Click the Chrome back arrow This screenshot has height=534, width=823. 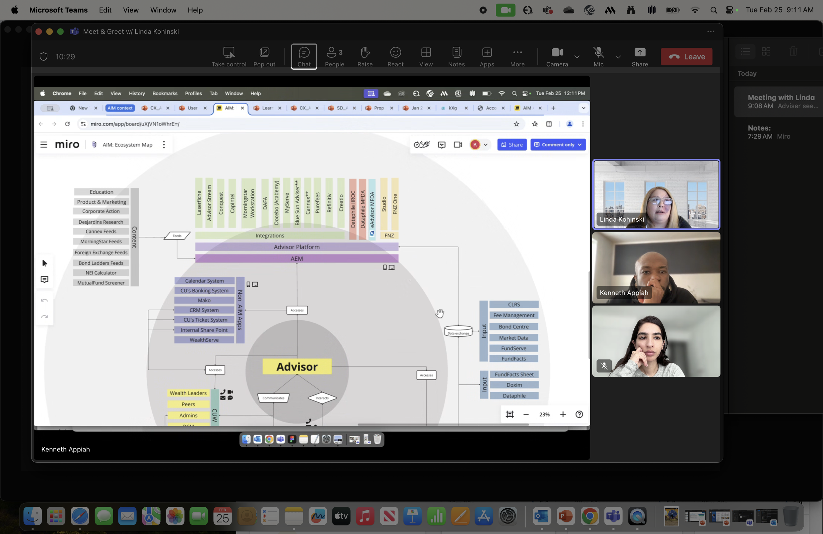(x=41, y=124)
